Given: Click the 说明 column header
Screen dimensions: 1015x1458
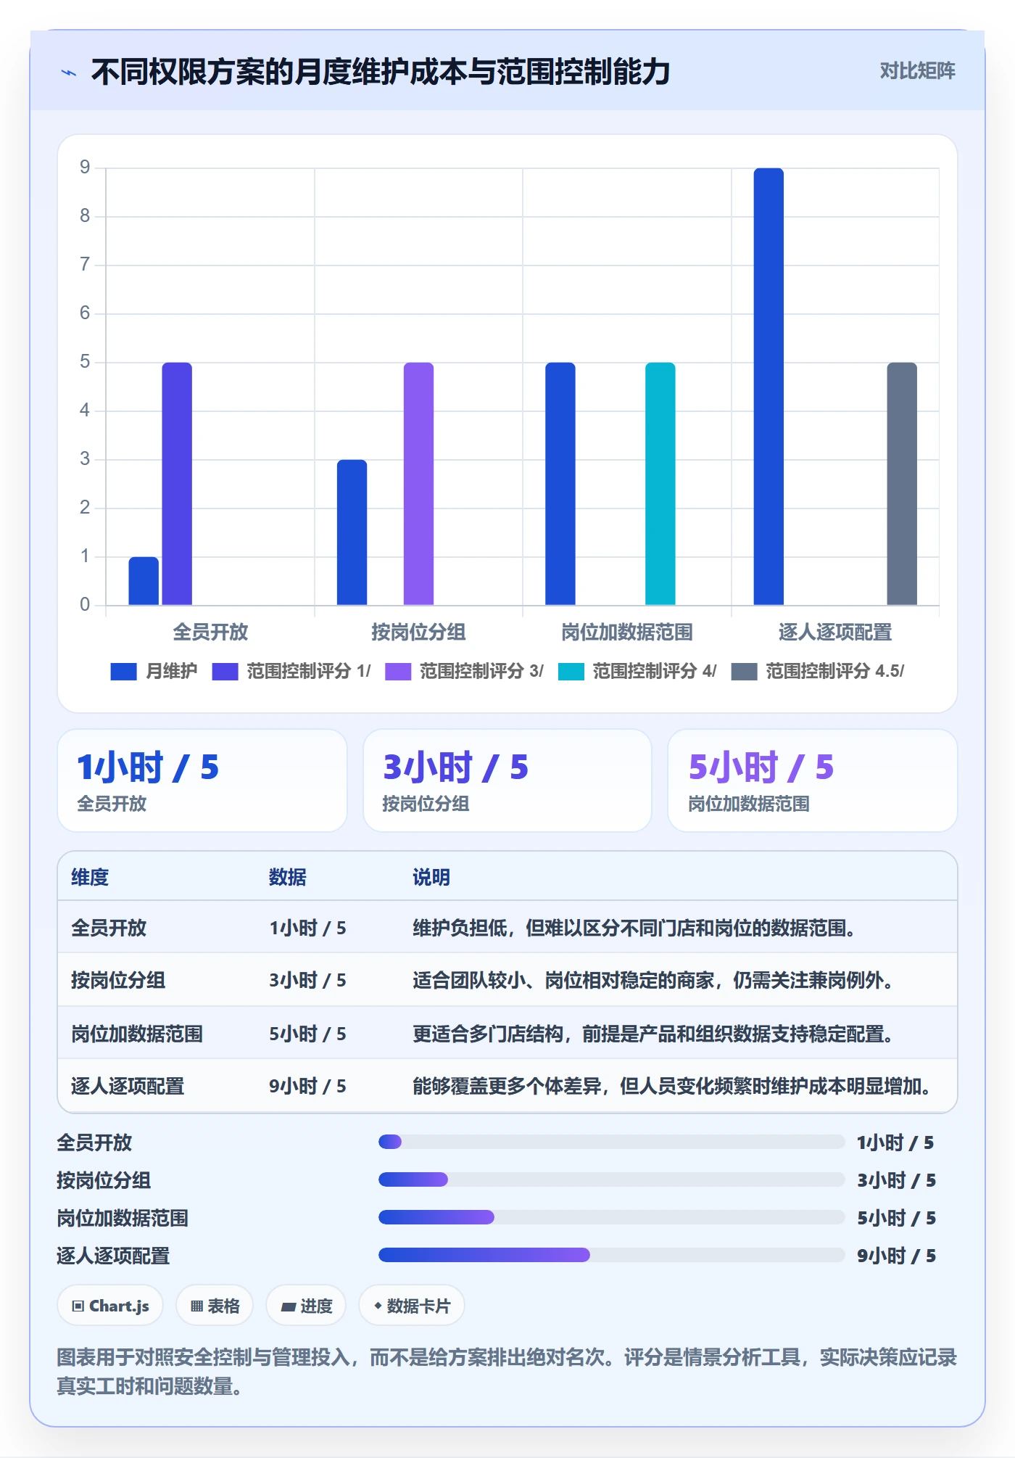Looking at the screenshot, I should pyautogui.click(x=431, y=877).
